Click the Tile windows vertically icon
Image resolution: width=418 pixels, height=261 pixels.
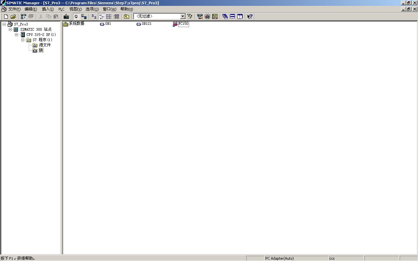[240, 17]
